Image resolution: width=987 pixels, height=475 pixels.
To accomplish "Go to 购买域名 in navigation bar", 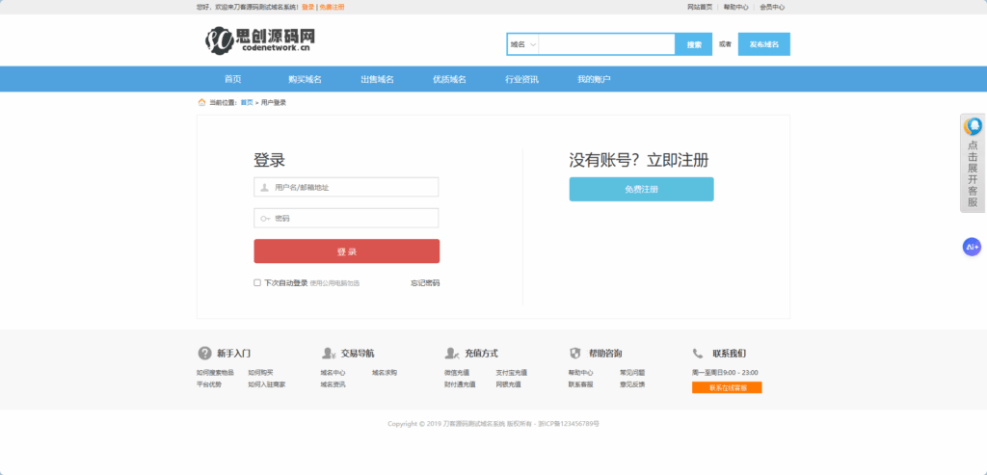I will [305, 79].
